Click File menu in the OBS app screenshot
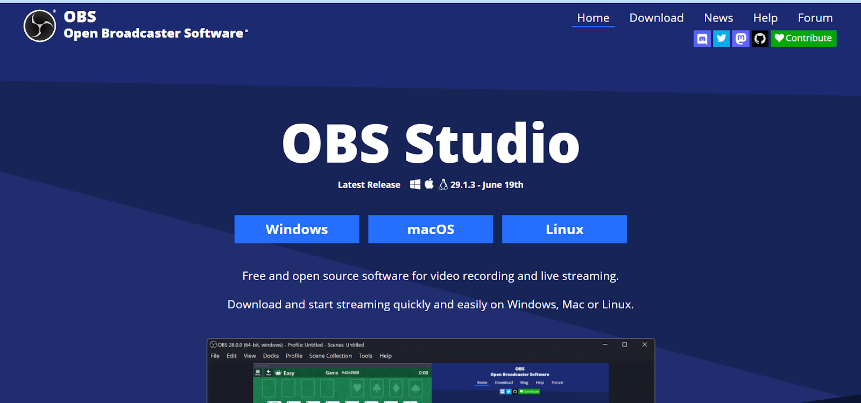 [215, 356]
